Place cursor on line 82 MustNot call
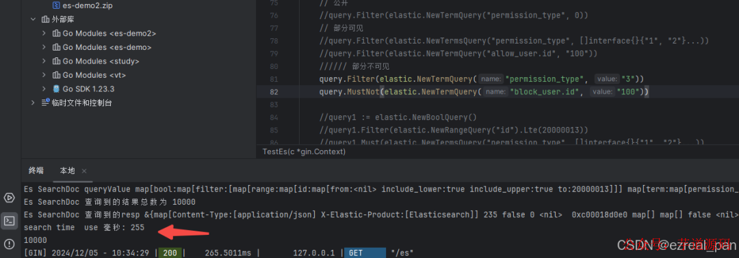Viewport: 739px width, 258px height. coord(363,92)
